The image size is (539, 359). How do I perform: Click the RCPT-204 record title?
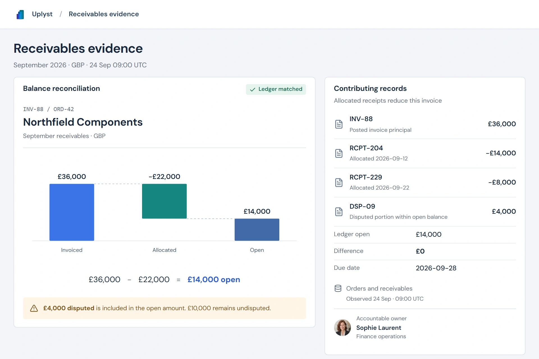tap(366, 148)
